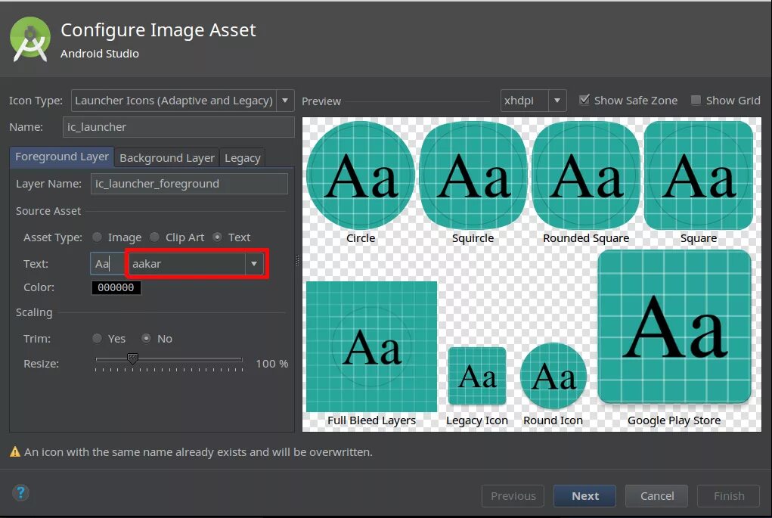Select the Full Bleed Layers preview
The image size is (772, 518).
[x=372, y=346]
